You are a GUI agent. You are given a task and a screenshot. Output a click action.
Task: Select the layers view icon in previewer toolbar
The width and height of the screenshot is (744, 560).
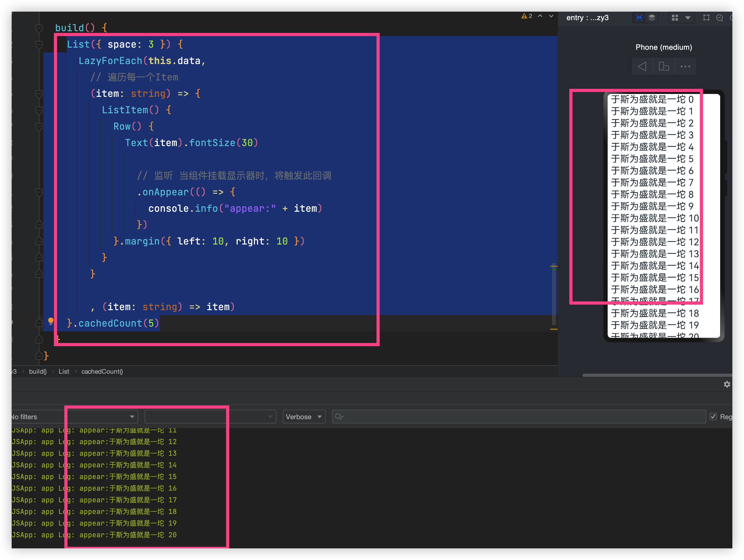652,17
